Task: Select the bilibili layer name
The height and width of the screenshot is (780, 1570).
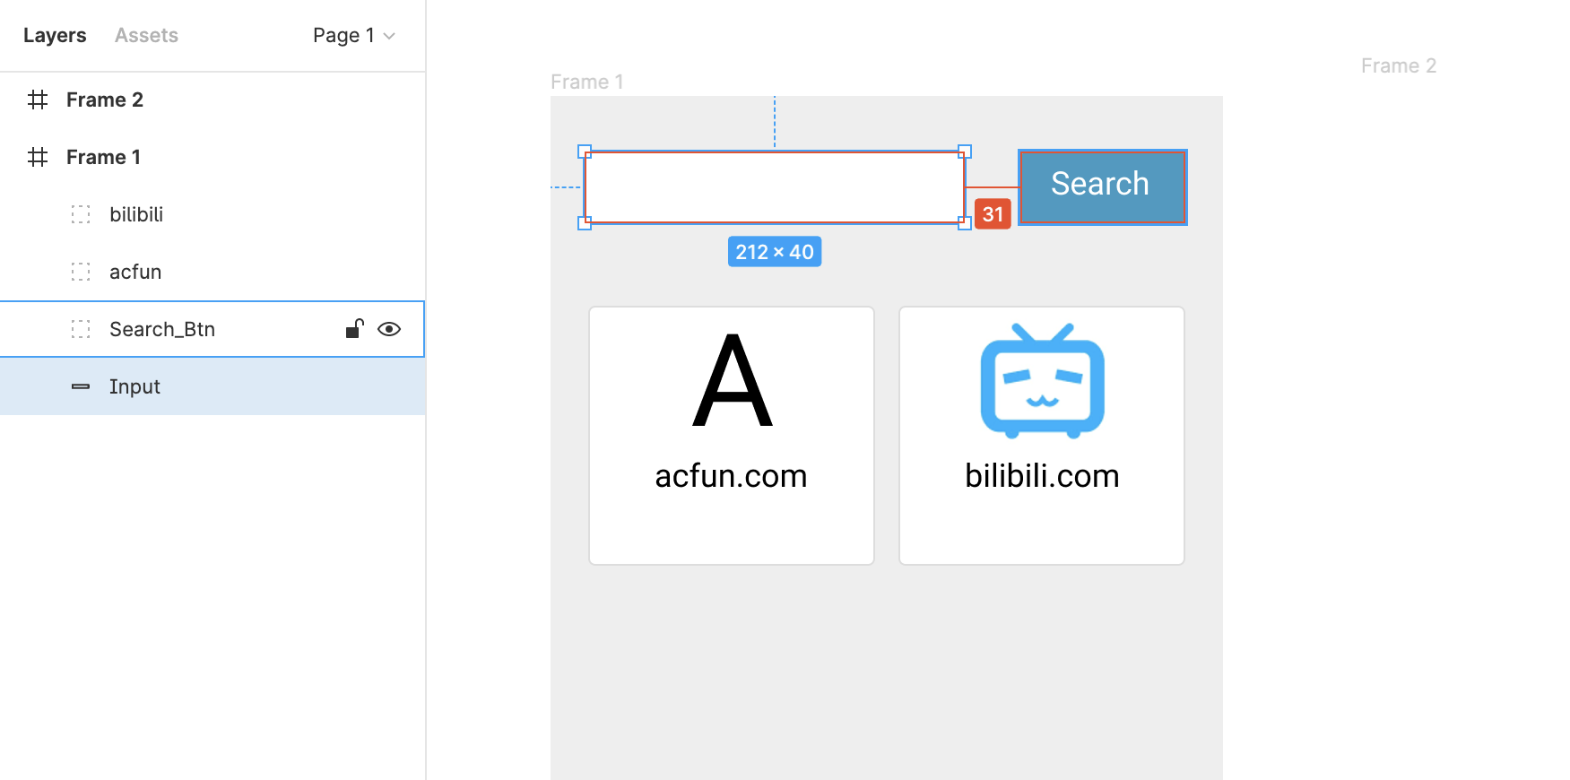Action: pos(136,214)
